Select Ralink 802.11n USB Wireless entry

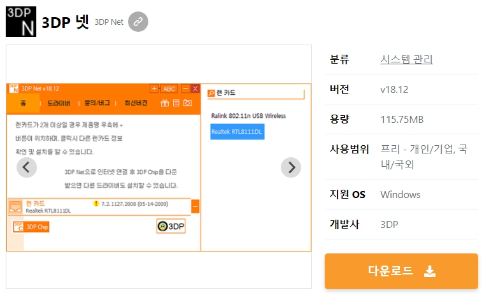tap(248, 116)
